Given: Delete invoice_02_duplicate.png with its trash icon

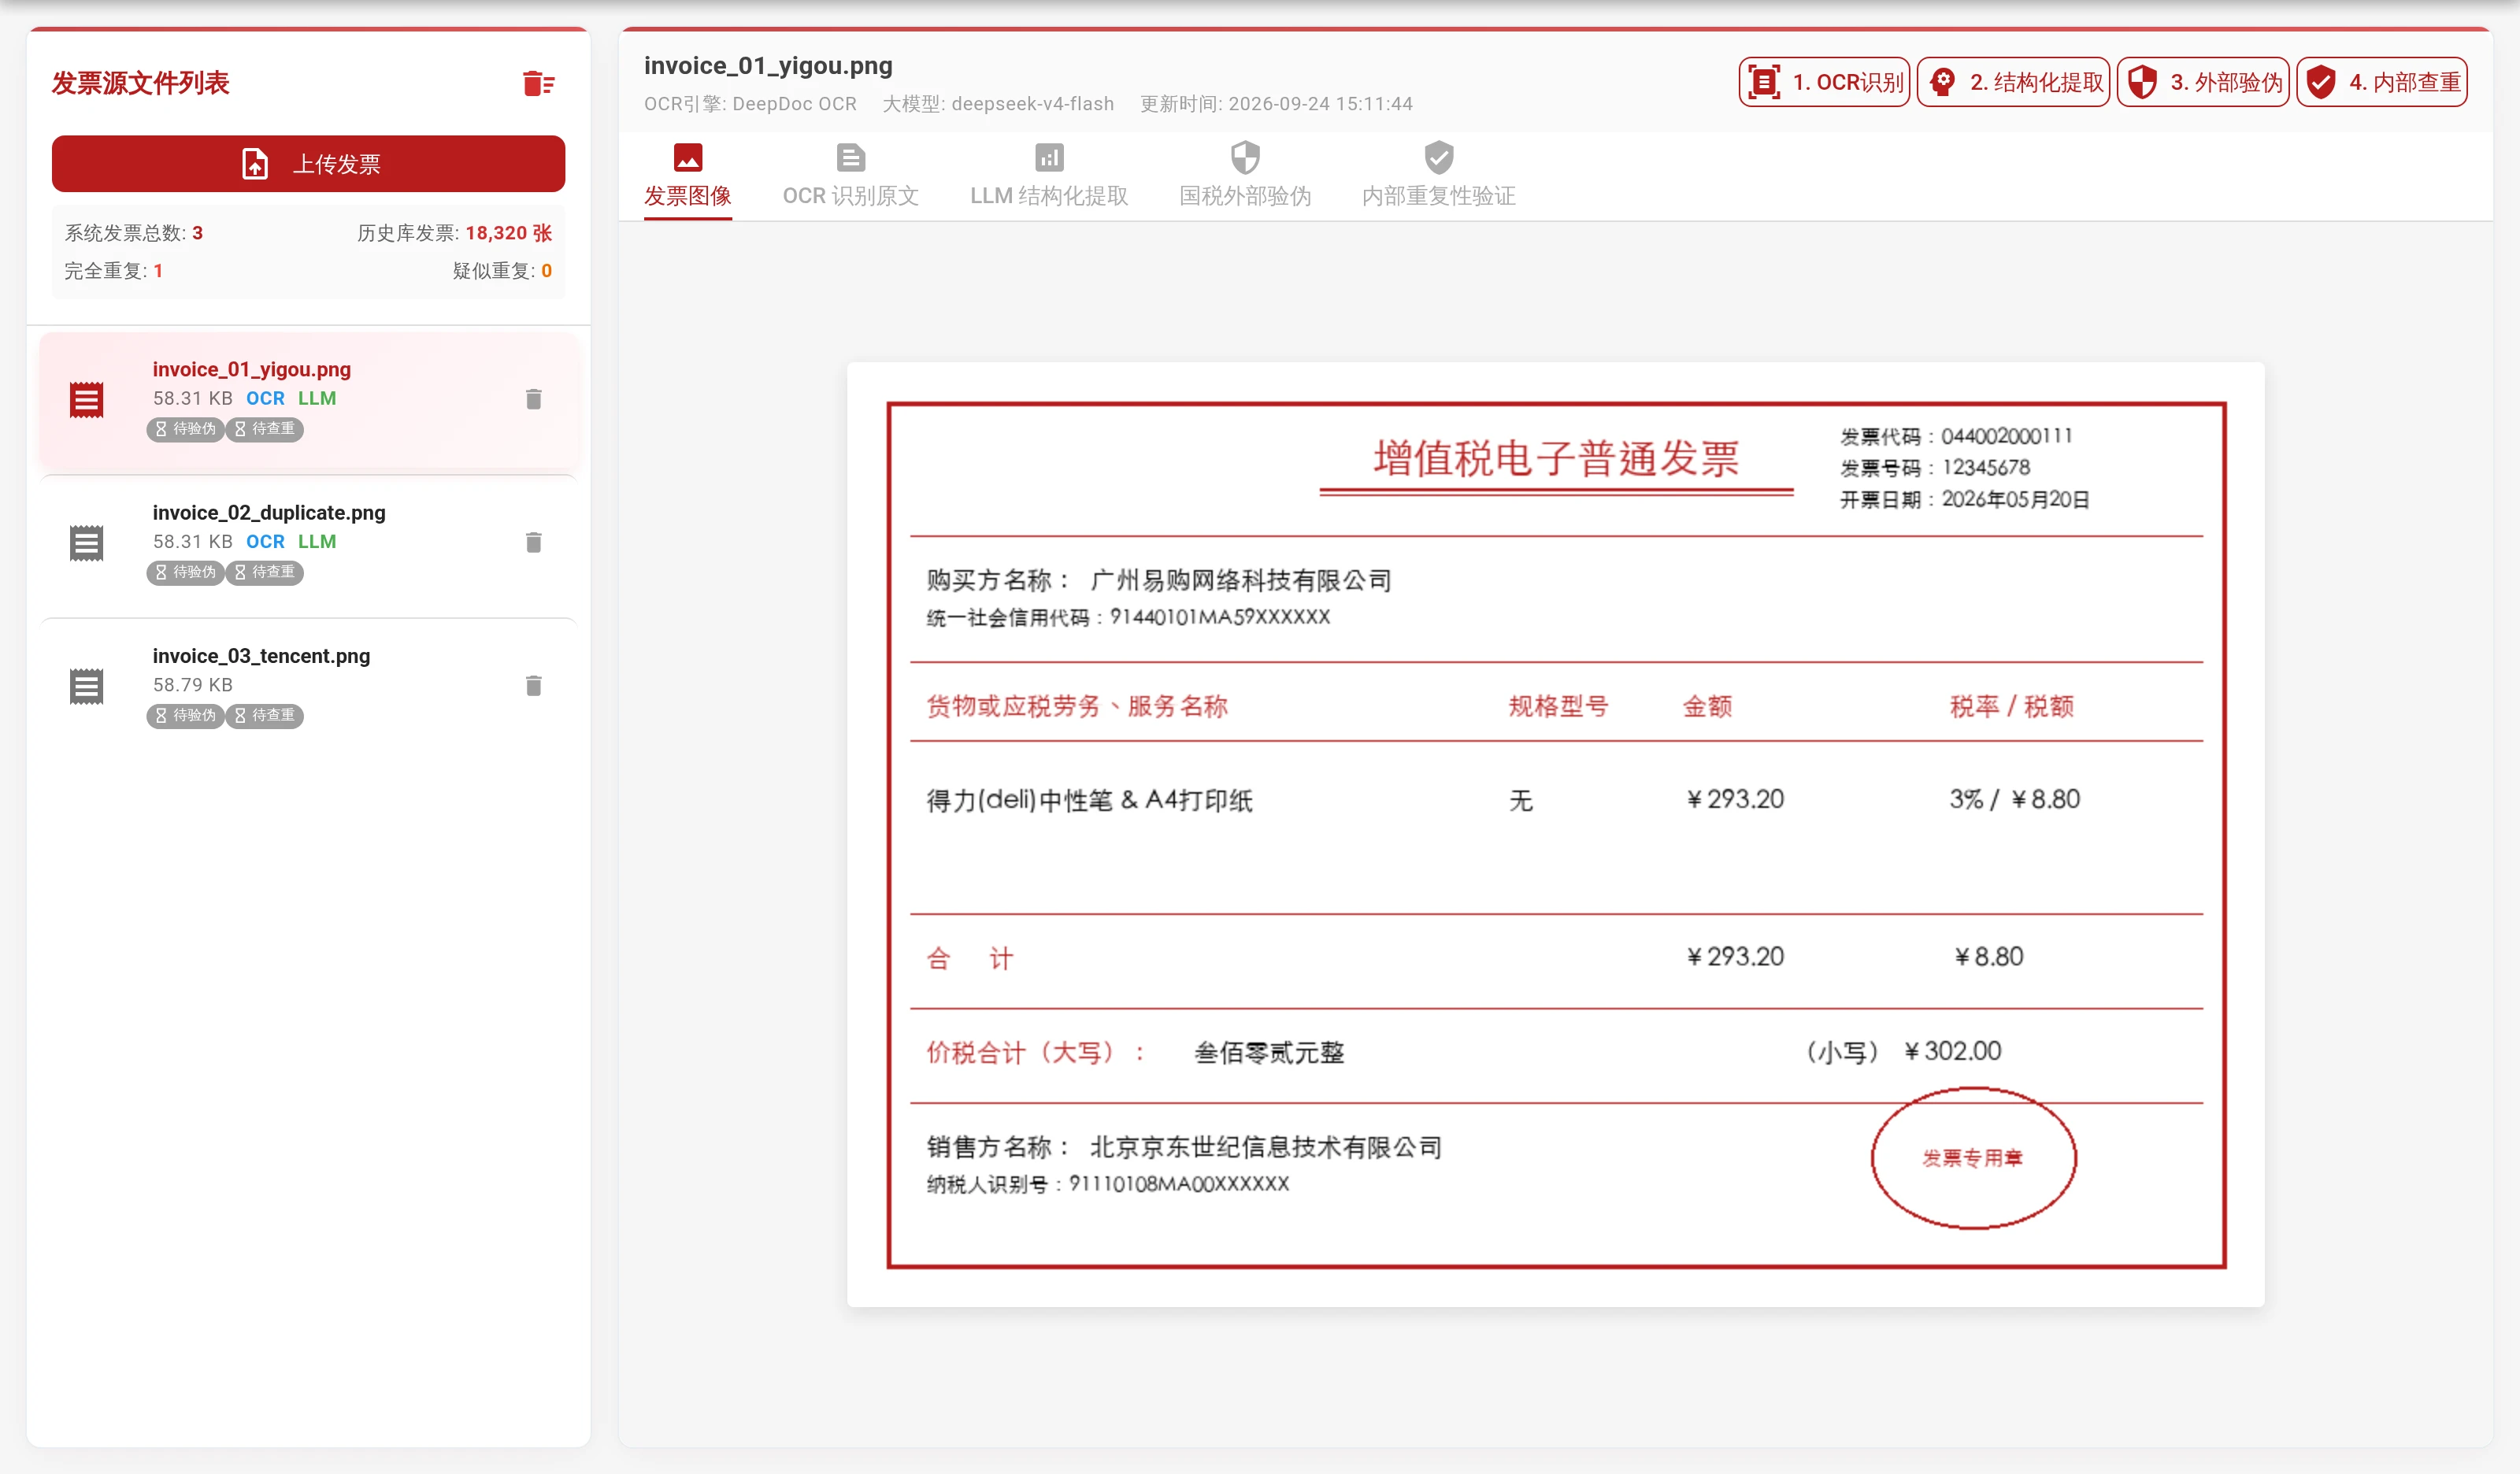Looking at the screenshot, I should pos(533,542).
